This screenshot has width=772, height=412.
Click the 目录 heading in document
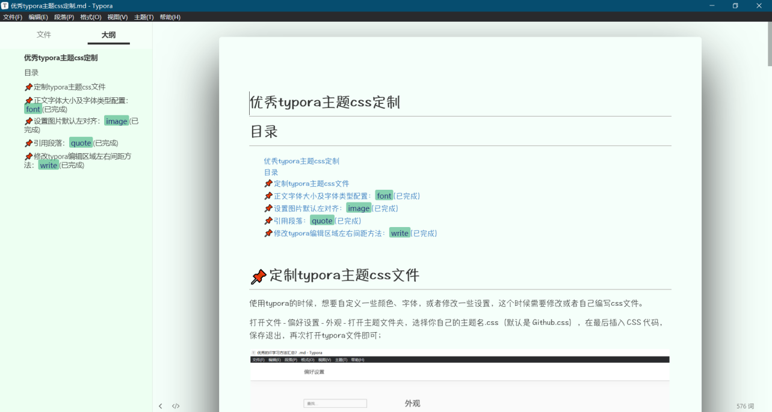264,132
